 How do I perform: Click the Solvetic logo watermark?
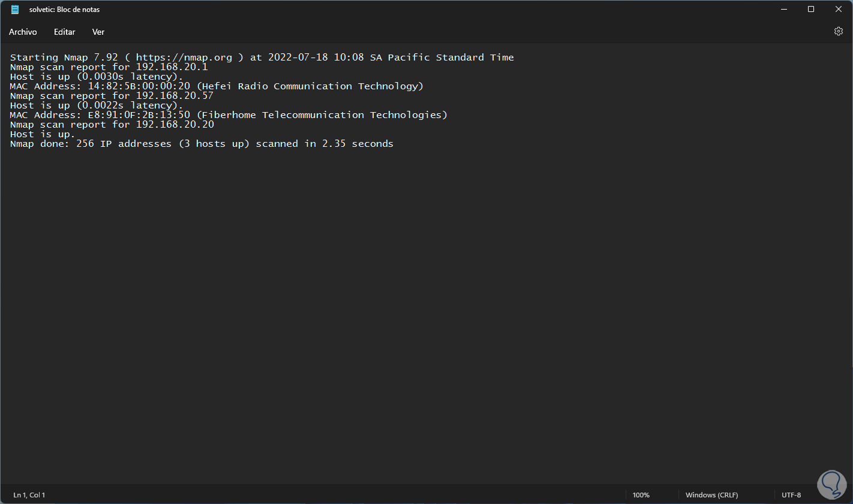(831, 483)
